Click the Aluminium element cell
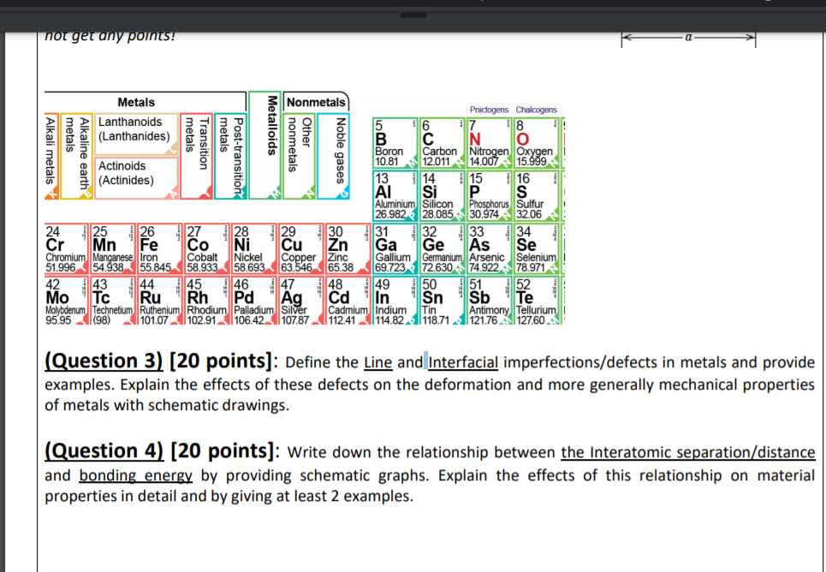Viewport: 826px width, 572px height. tap(395, 195)
